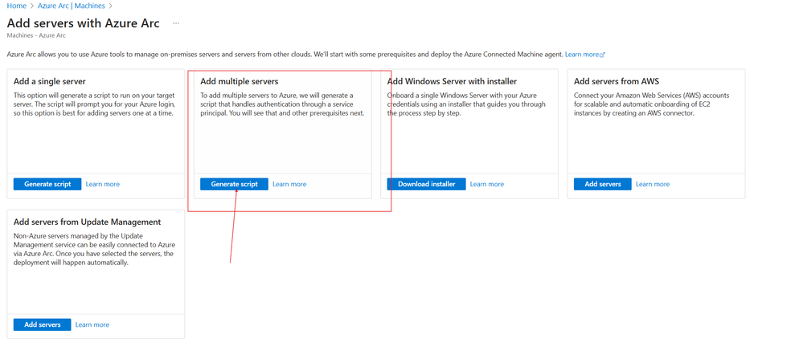Click the 'Add servers from AWS' card title
The width and height of the screenshot is (803, 359).
[x=617, y=81]
